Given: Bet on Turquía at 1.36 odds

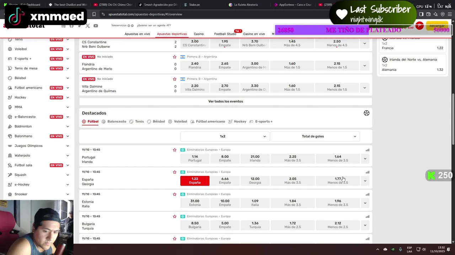Looking at the screenshot, I should pyautogui.click(x=255, y=225).
